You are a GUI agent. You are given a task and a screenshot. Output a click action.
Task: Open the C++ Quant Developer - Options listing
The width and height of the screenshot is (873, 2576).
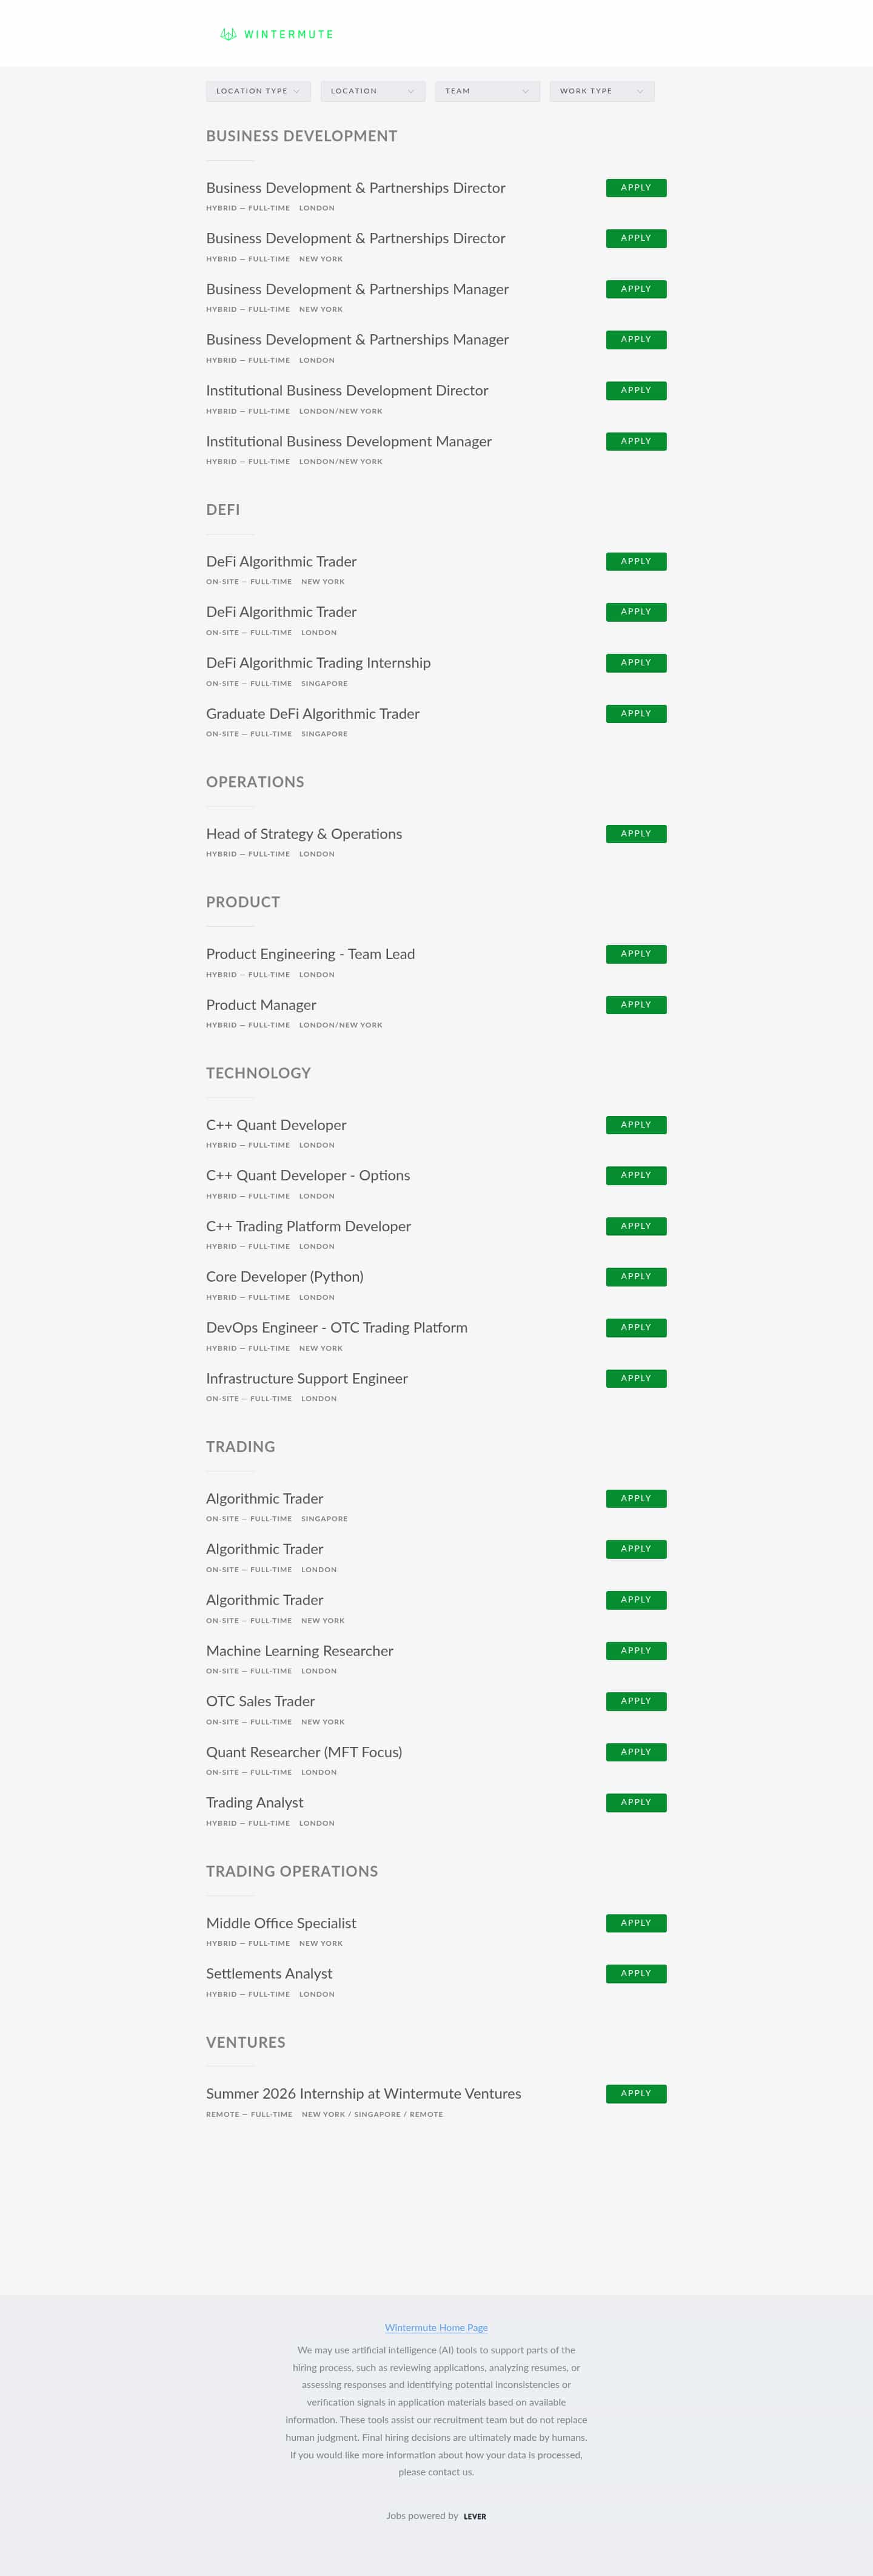(x=308, y=1175)
